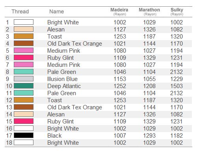This screenshot has width=197, height=151.
Task: Click the Toast color swatch in row 3
Action: 24,36
